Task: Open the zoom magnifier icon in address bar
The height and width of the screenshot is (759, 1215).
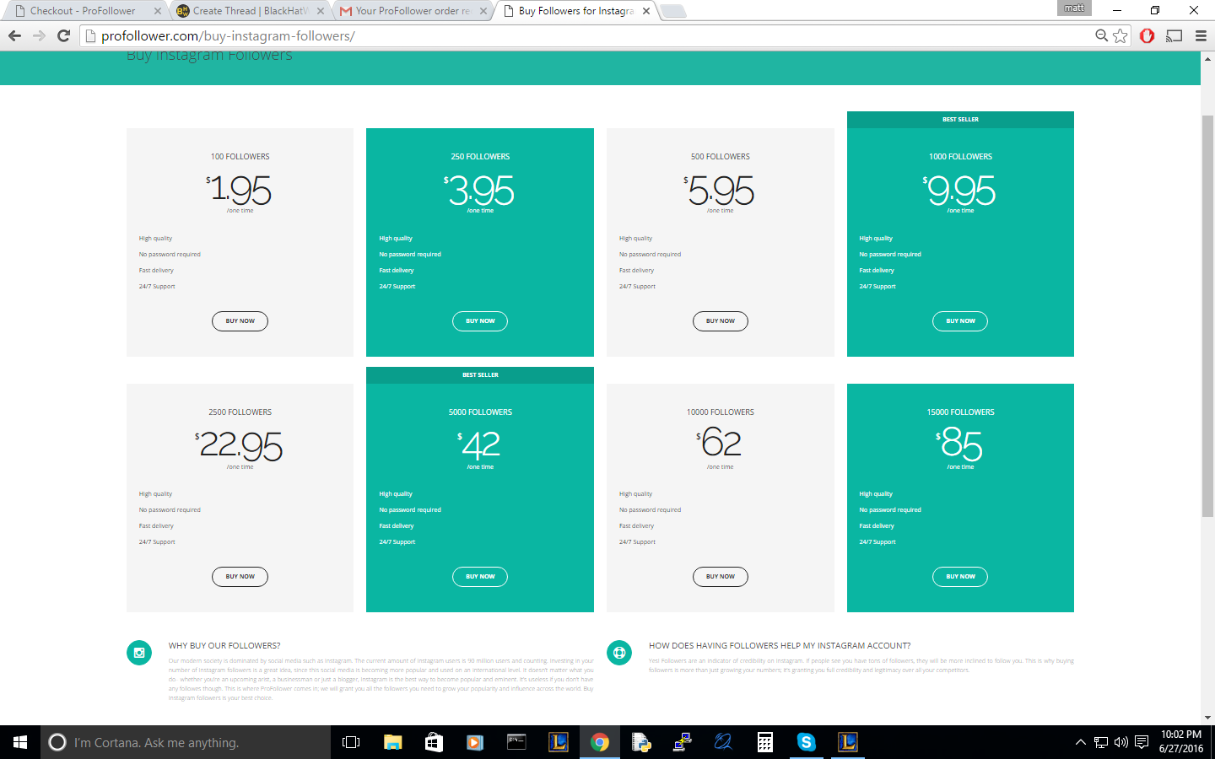Action: 1101,35
